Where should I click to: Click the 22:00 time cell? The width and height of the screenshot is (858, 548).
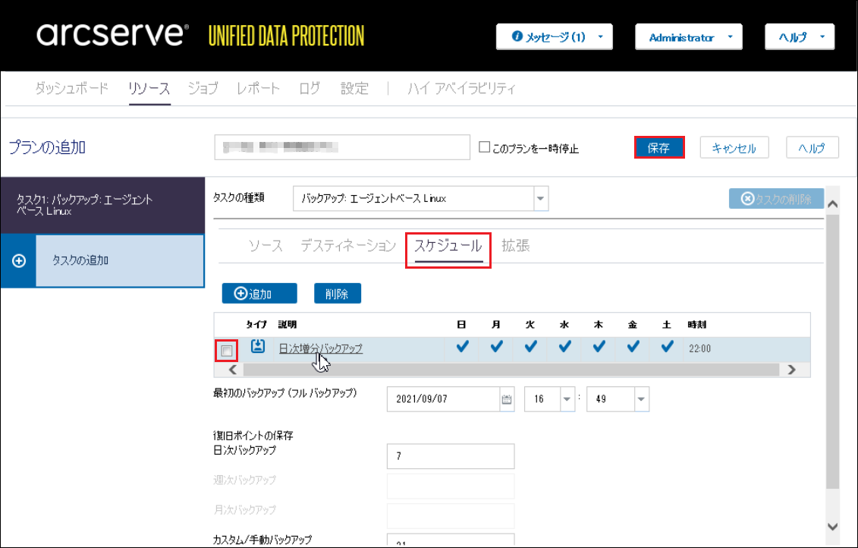point(700,348)
